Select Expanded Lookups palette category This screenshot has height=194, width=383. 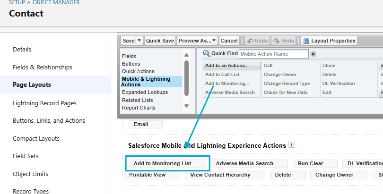[x=145, y=92]
